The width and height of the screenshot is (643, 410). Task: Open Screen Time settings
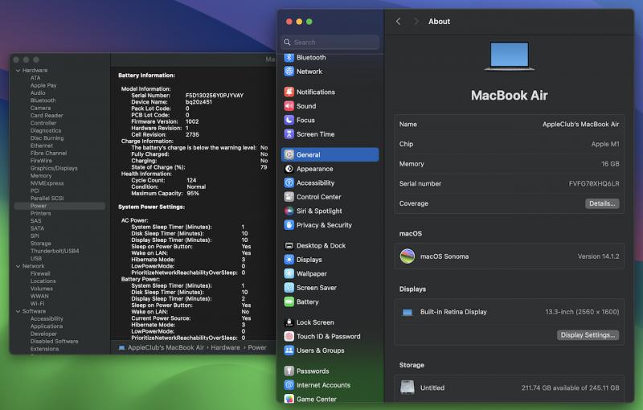(x=315, y=134)
